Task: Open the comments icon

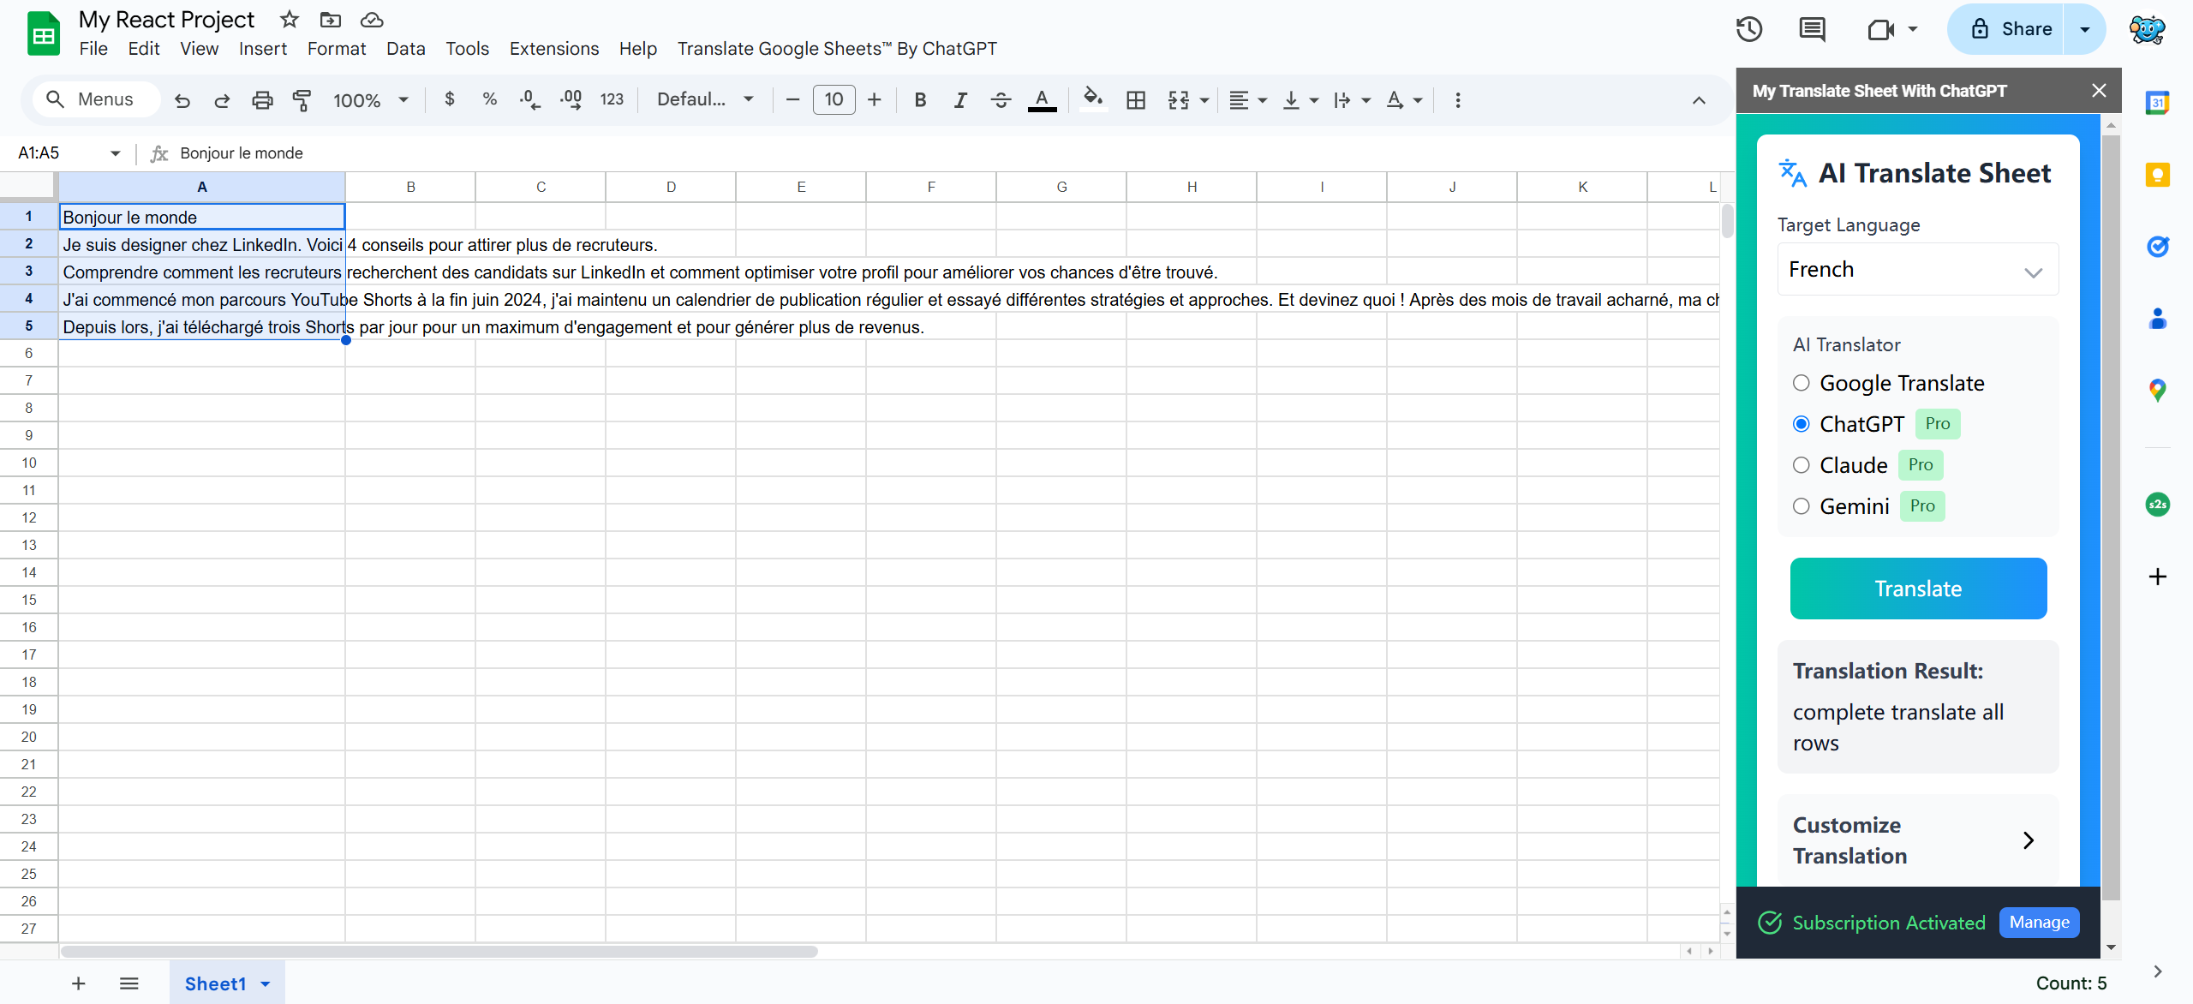Action: coord(1812,29)
